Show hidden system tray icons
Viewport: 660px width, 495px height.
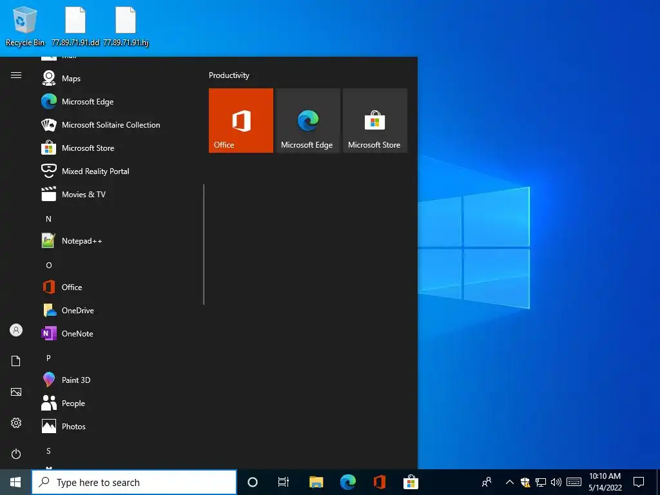click(509, 482)
